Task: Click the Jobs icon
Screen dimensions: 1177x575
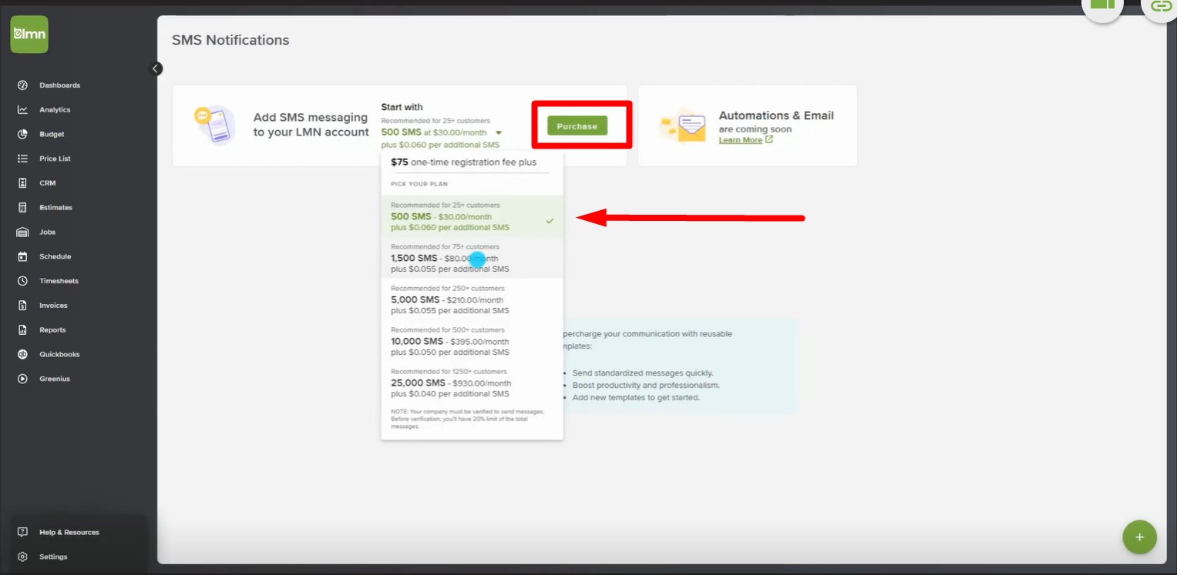Action: click(22, 232)
